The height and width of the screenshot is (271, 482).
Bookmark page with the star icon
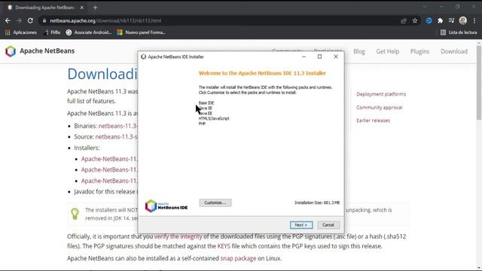click(x=415, y=20)
